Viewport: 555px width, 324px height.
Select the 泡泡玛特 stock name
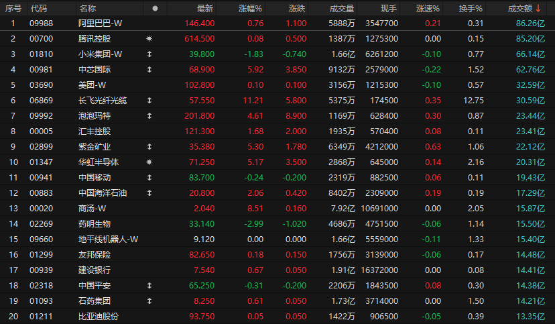[95, 116]
